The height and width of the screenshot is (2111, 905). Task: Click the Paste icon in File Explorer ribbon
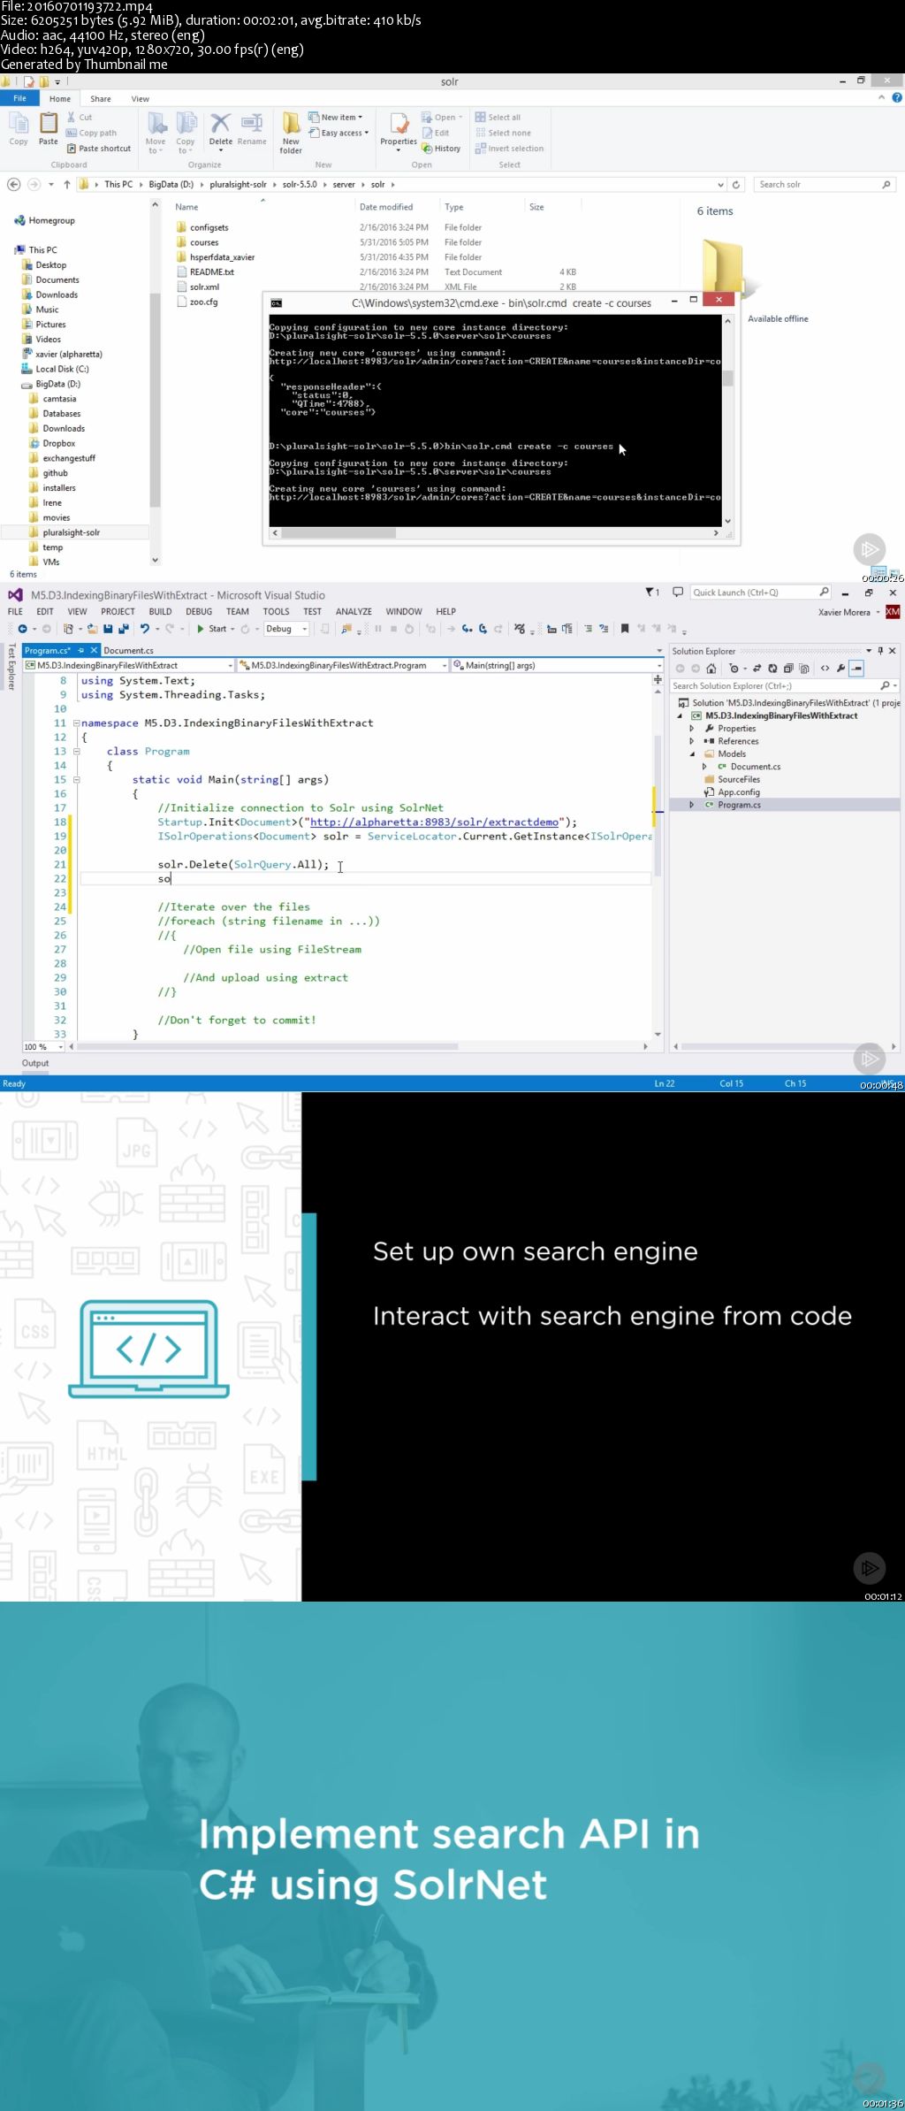[x=49, y=123]
